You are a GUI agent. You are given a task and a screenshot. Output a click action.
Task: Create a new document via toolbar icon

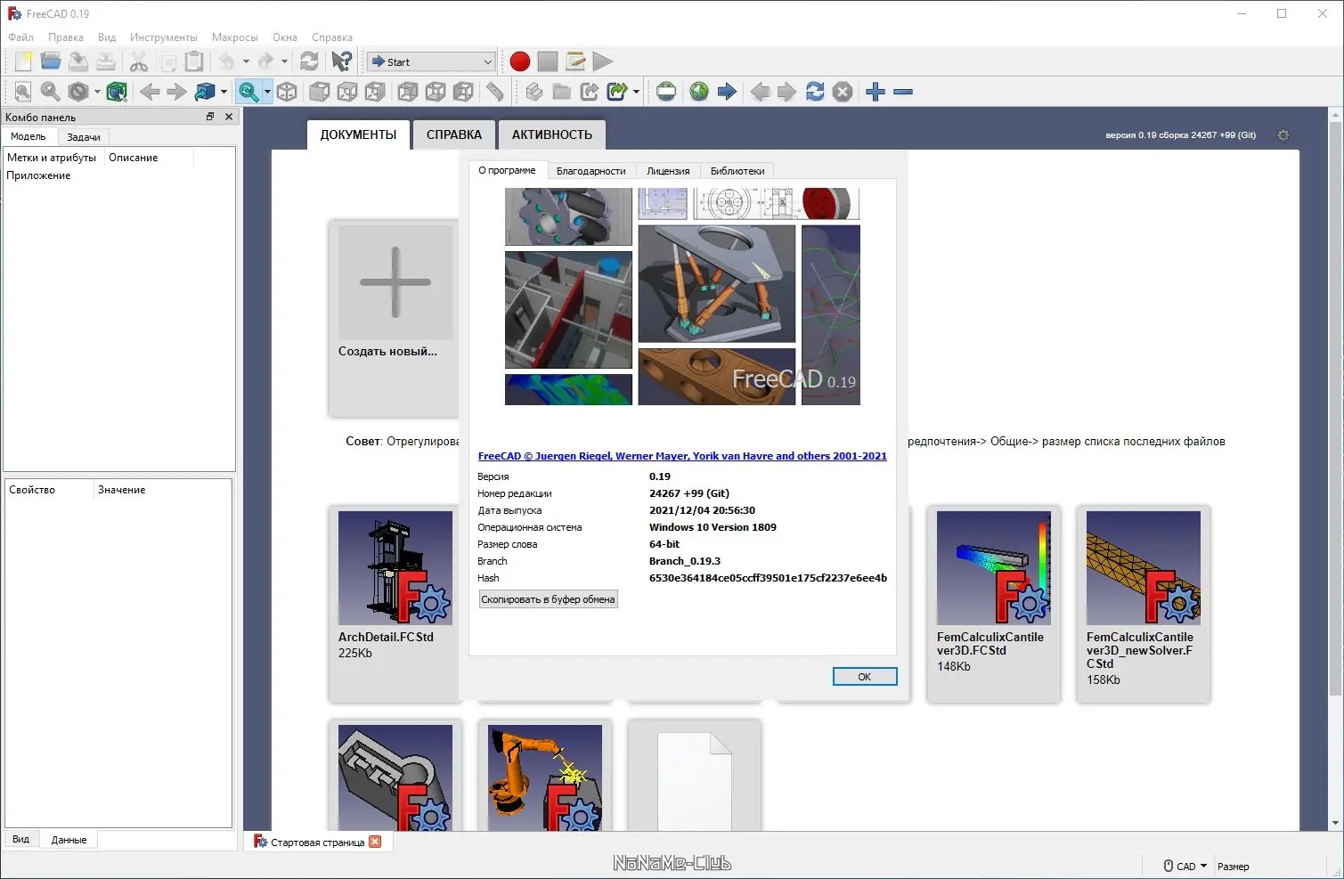click(x=23, y=61)
